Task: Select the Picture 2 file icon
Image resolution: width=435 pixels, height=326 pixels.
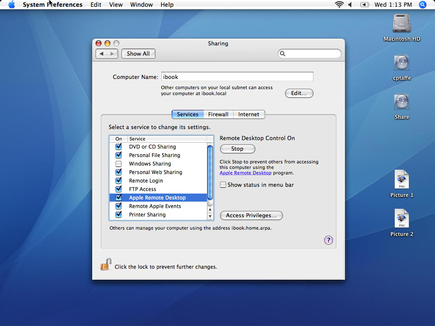Action: 402,218
